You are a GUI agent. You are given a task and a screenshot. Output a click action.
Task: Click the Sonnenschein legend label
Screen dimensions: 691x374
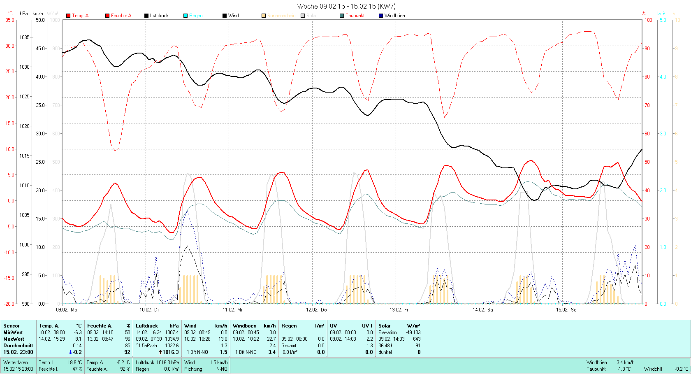point(281,16)
